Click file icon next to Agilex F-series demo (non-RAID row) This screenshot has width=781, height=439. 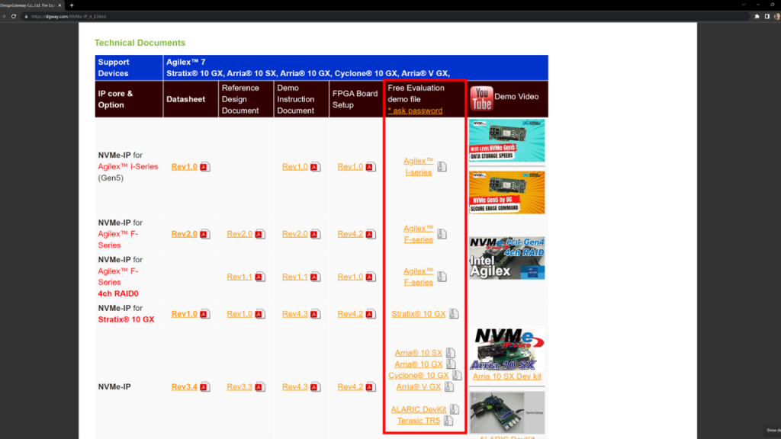pyautogui.click(x=442, y=234)
